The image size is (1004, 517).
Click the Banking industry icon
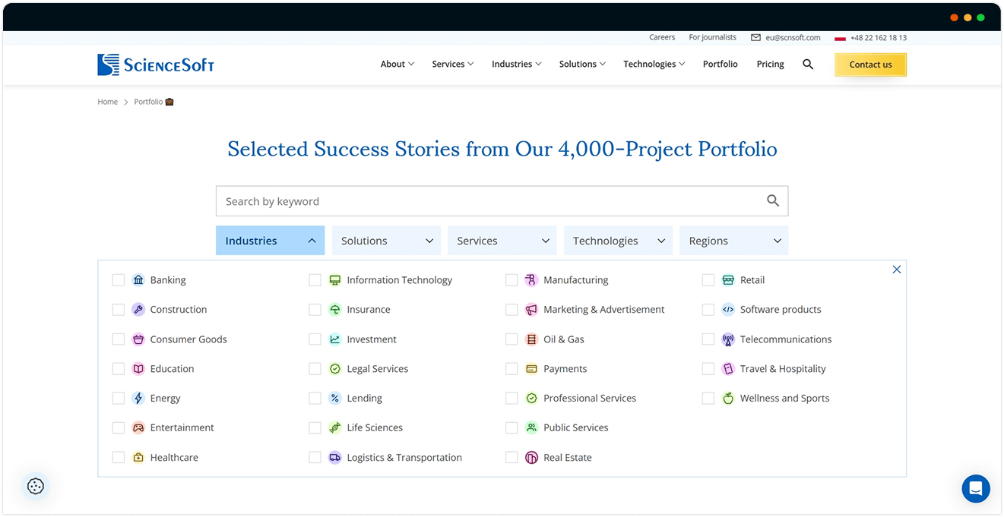pyautogui.click(x=138, y=279)
